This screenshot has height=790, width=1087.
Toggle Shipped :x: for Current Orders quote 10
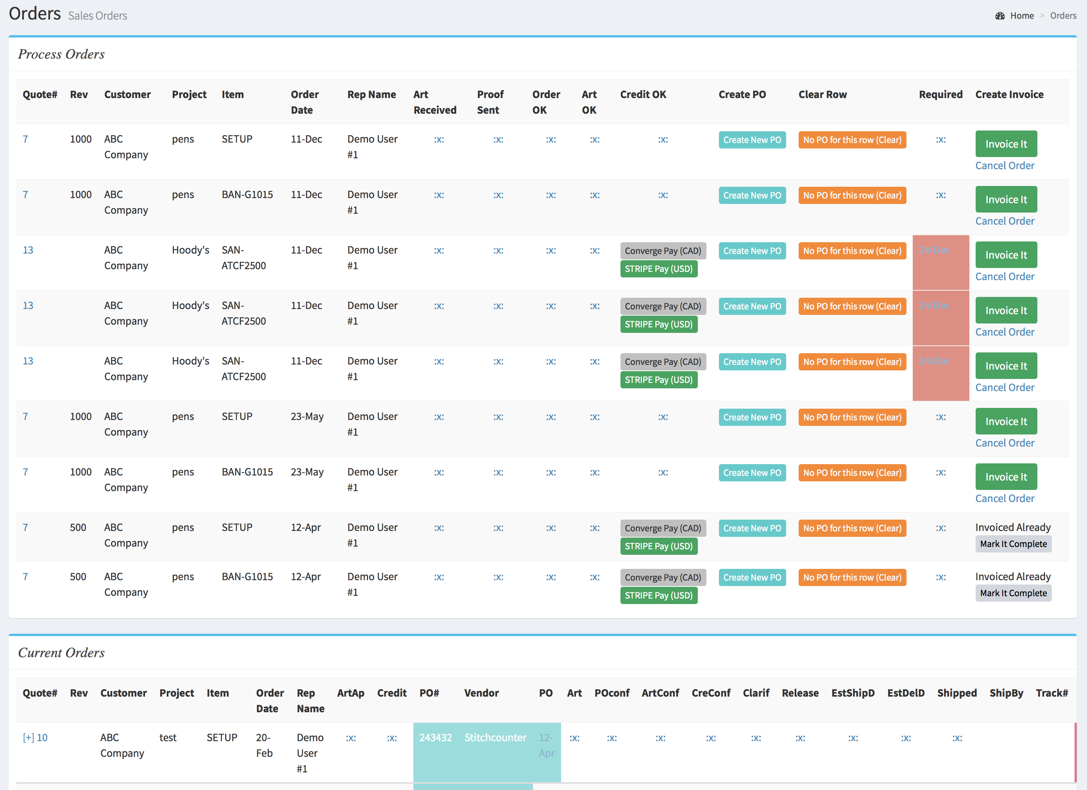pos(957,738)
